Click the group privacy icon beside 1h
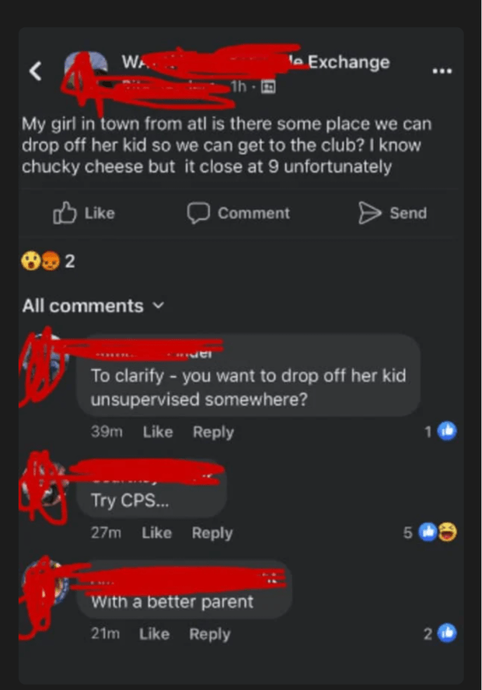482x690 pixels. (x=268, y=87)
